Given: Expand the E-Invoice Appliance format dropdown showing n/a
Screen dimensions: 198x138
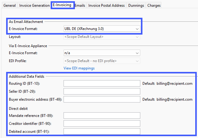Looking at the screenshot, I should (x=102, y=53).
